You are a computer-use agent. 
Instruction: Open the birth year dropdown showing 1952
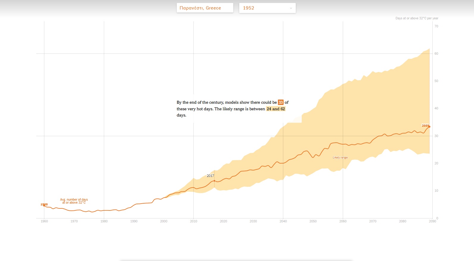click(x=267, y=8)
